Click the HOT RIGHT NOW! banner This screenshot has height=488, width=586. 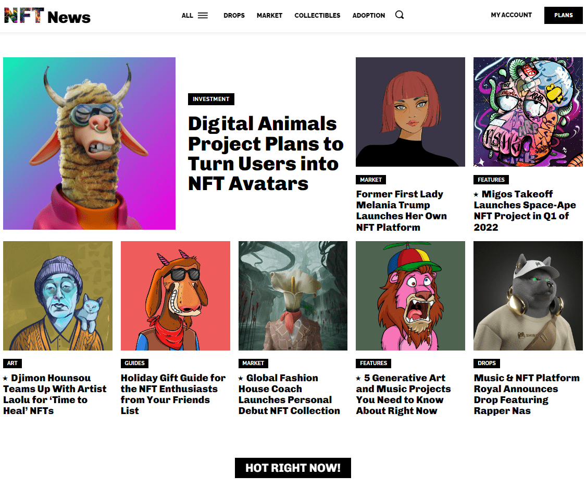[293, 468]
